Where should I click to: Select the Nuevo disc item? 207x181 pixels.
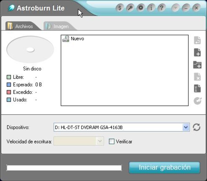73,39
